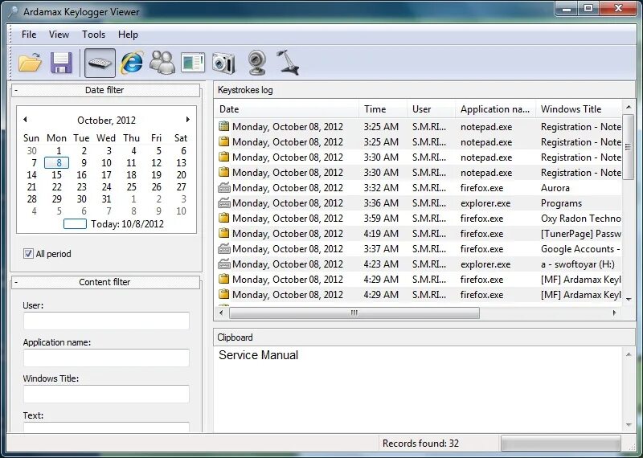The image size is (643, 458).
Task: Open audio log via microphone icon
Action: 288,63
